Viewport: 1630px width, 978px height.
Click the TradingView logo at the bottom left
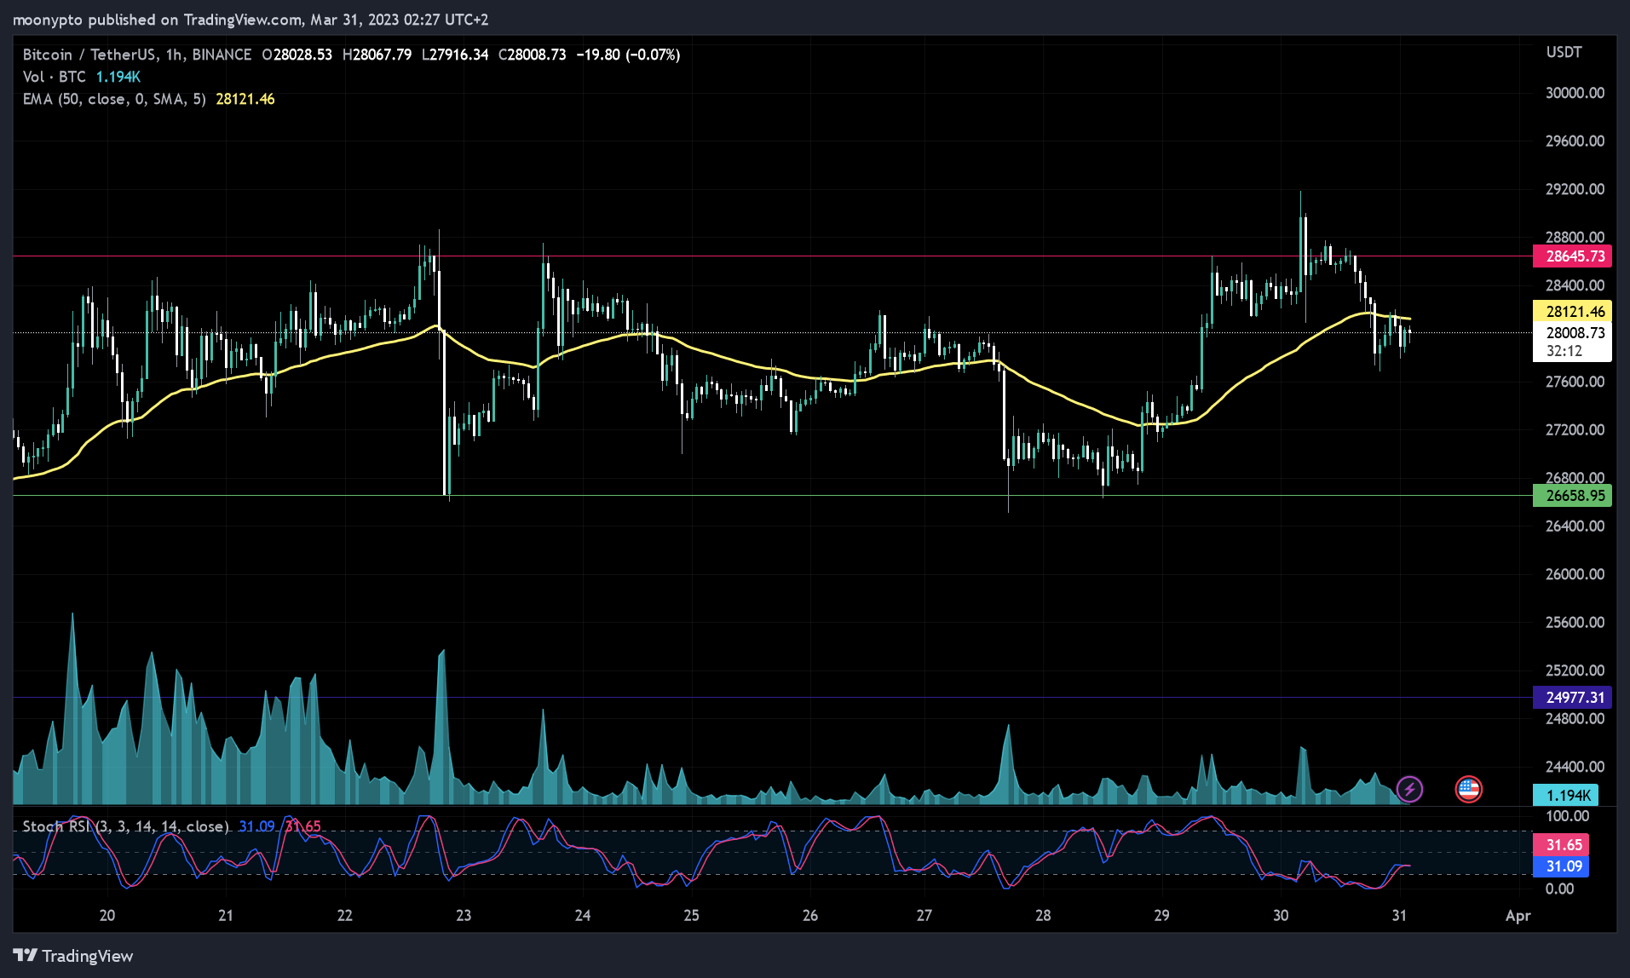tap(73, 956)
